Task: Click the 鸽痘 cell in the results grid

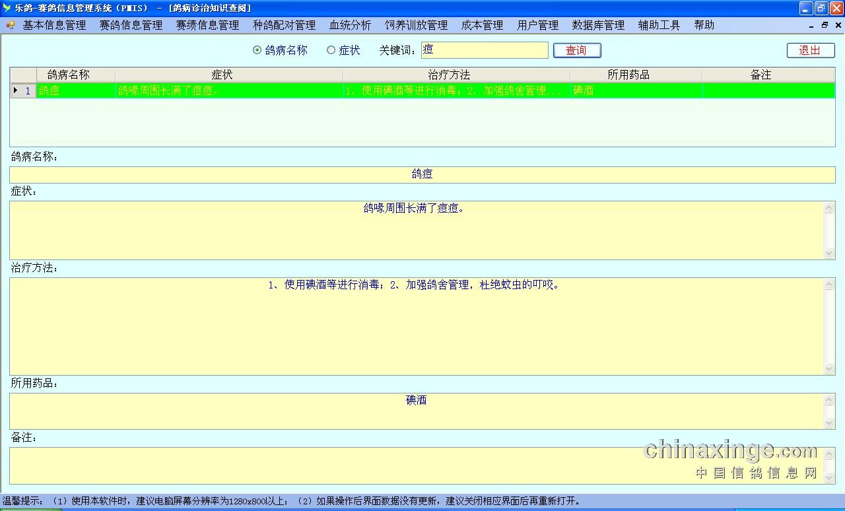Action: (x=76, y=90)
